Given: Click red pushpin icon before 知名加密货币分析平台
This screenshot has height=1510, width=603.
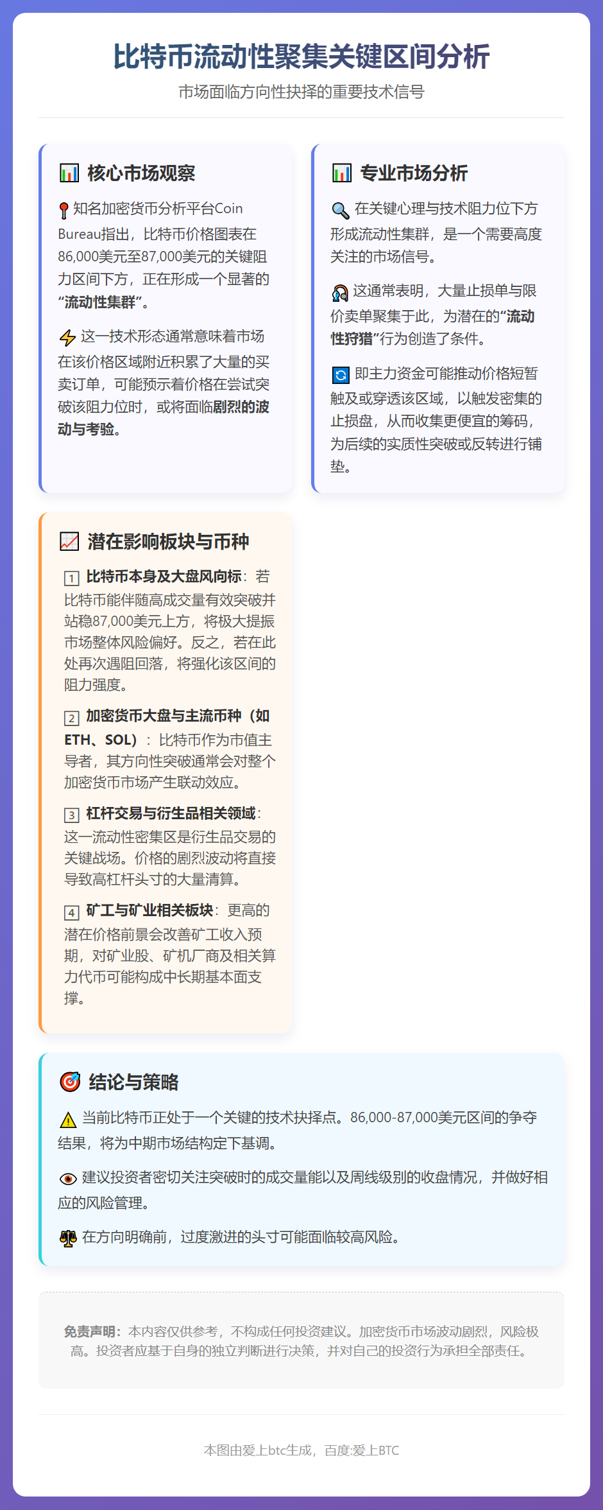Looking at the screenshot, I should (x=64, y=210).
